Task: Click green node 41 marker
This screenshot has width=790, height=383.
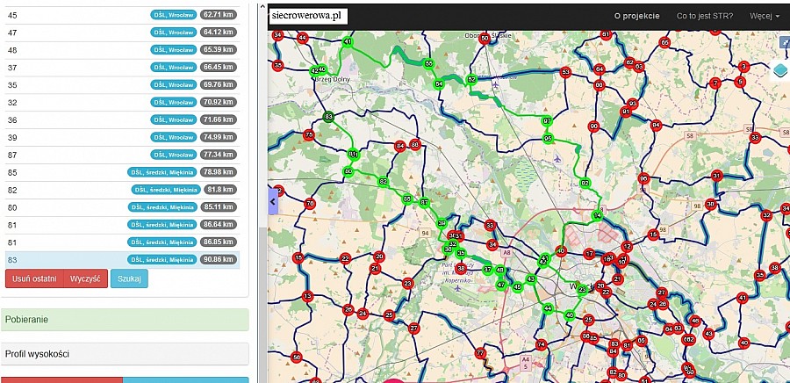Action: pos(348,41)
